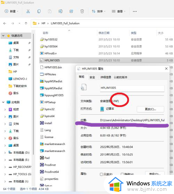Select the HPSetup application icon
Screen dimensions: 174x194
tap(42, 102)
